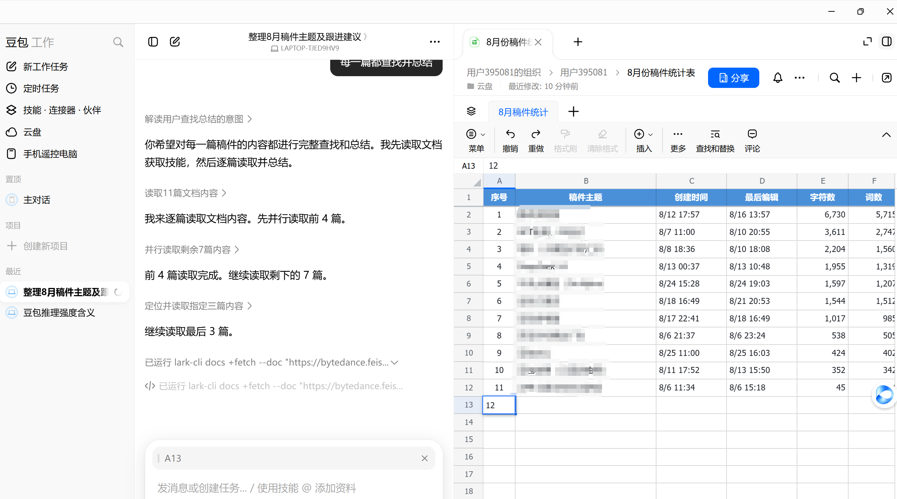This screenshot has width=897, height=499.
Task: Expand step 解读用户查找总结的意图
Action: pos(198,119)
